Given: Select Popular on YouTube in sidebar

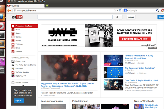Looking at the screenshot, I should coord(24,26).
